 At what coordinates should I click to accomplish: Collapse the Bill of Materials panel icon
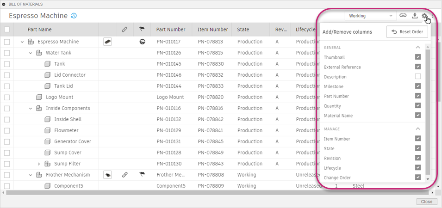4,4
